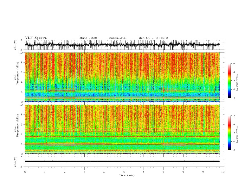
Task: Click the 'VLF Spectra' title text
Action: coord(36,38)
